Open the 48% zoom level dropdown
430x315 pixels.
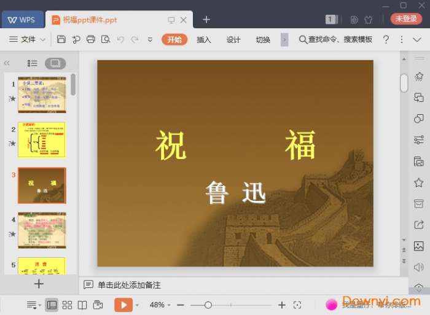[160, 305]
